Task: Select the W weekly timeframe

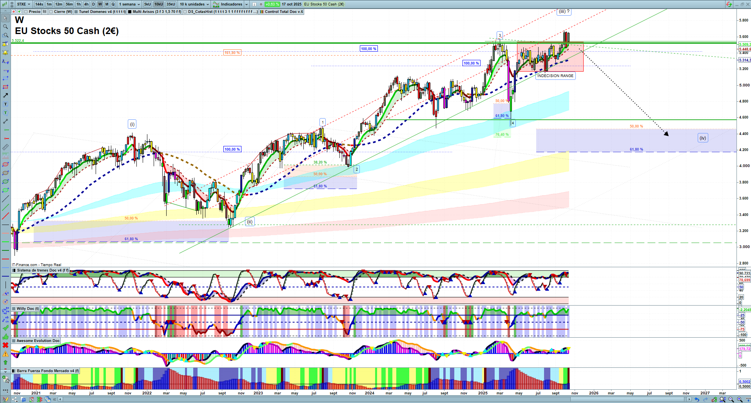Action: [x=100, y=4]
